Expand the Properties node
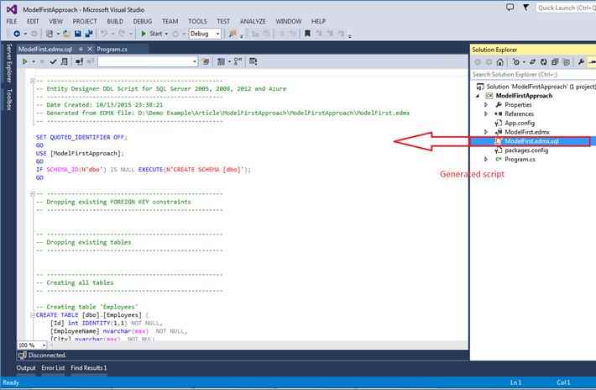 coord(486,104)
